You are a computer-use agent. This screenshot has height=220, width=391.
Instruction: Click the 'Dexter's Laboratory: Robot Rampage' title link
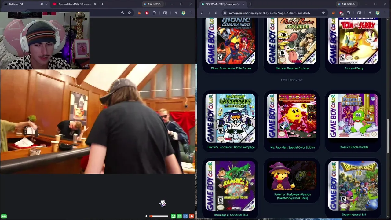[x=231, y=147]
